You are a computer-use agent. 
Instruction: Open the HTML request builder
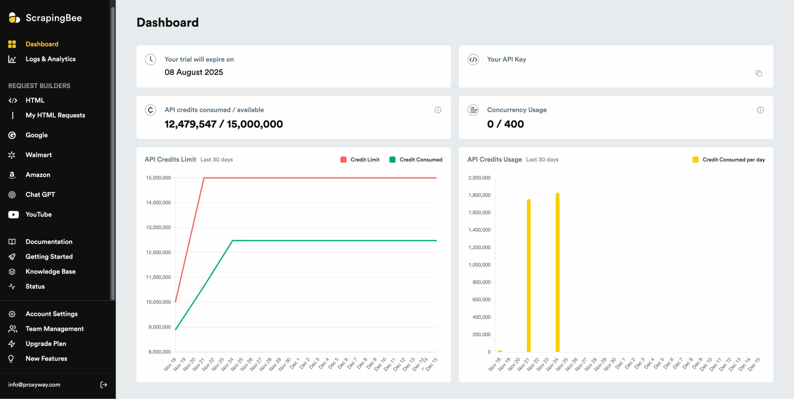pyautogui.click(x=35, y=100)
